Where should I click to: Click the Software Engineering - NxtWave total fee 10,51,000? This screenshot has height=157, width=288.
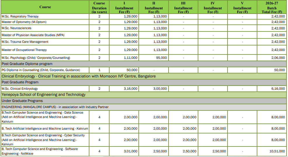pyautogui.click(x=277, y=151)
